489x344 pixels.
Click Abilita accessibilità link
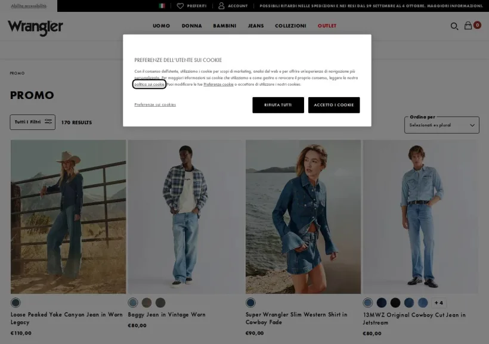(x=29, y=5)
